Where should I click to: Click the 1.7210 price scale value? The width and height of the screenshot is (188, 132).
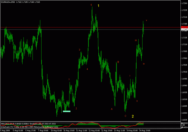pyautogui.click(x=184, y=17)
